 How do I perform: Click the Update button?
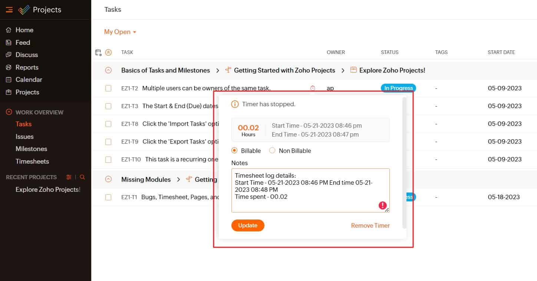pos(248,225)
